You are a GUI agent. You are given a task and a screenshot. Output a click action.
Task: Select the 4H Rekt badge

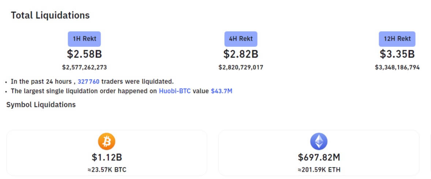(x=241, y=38)
